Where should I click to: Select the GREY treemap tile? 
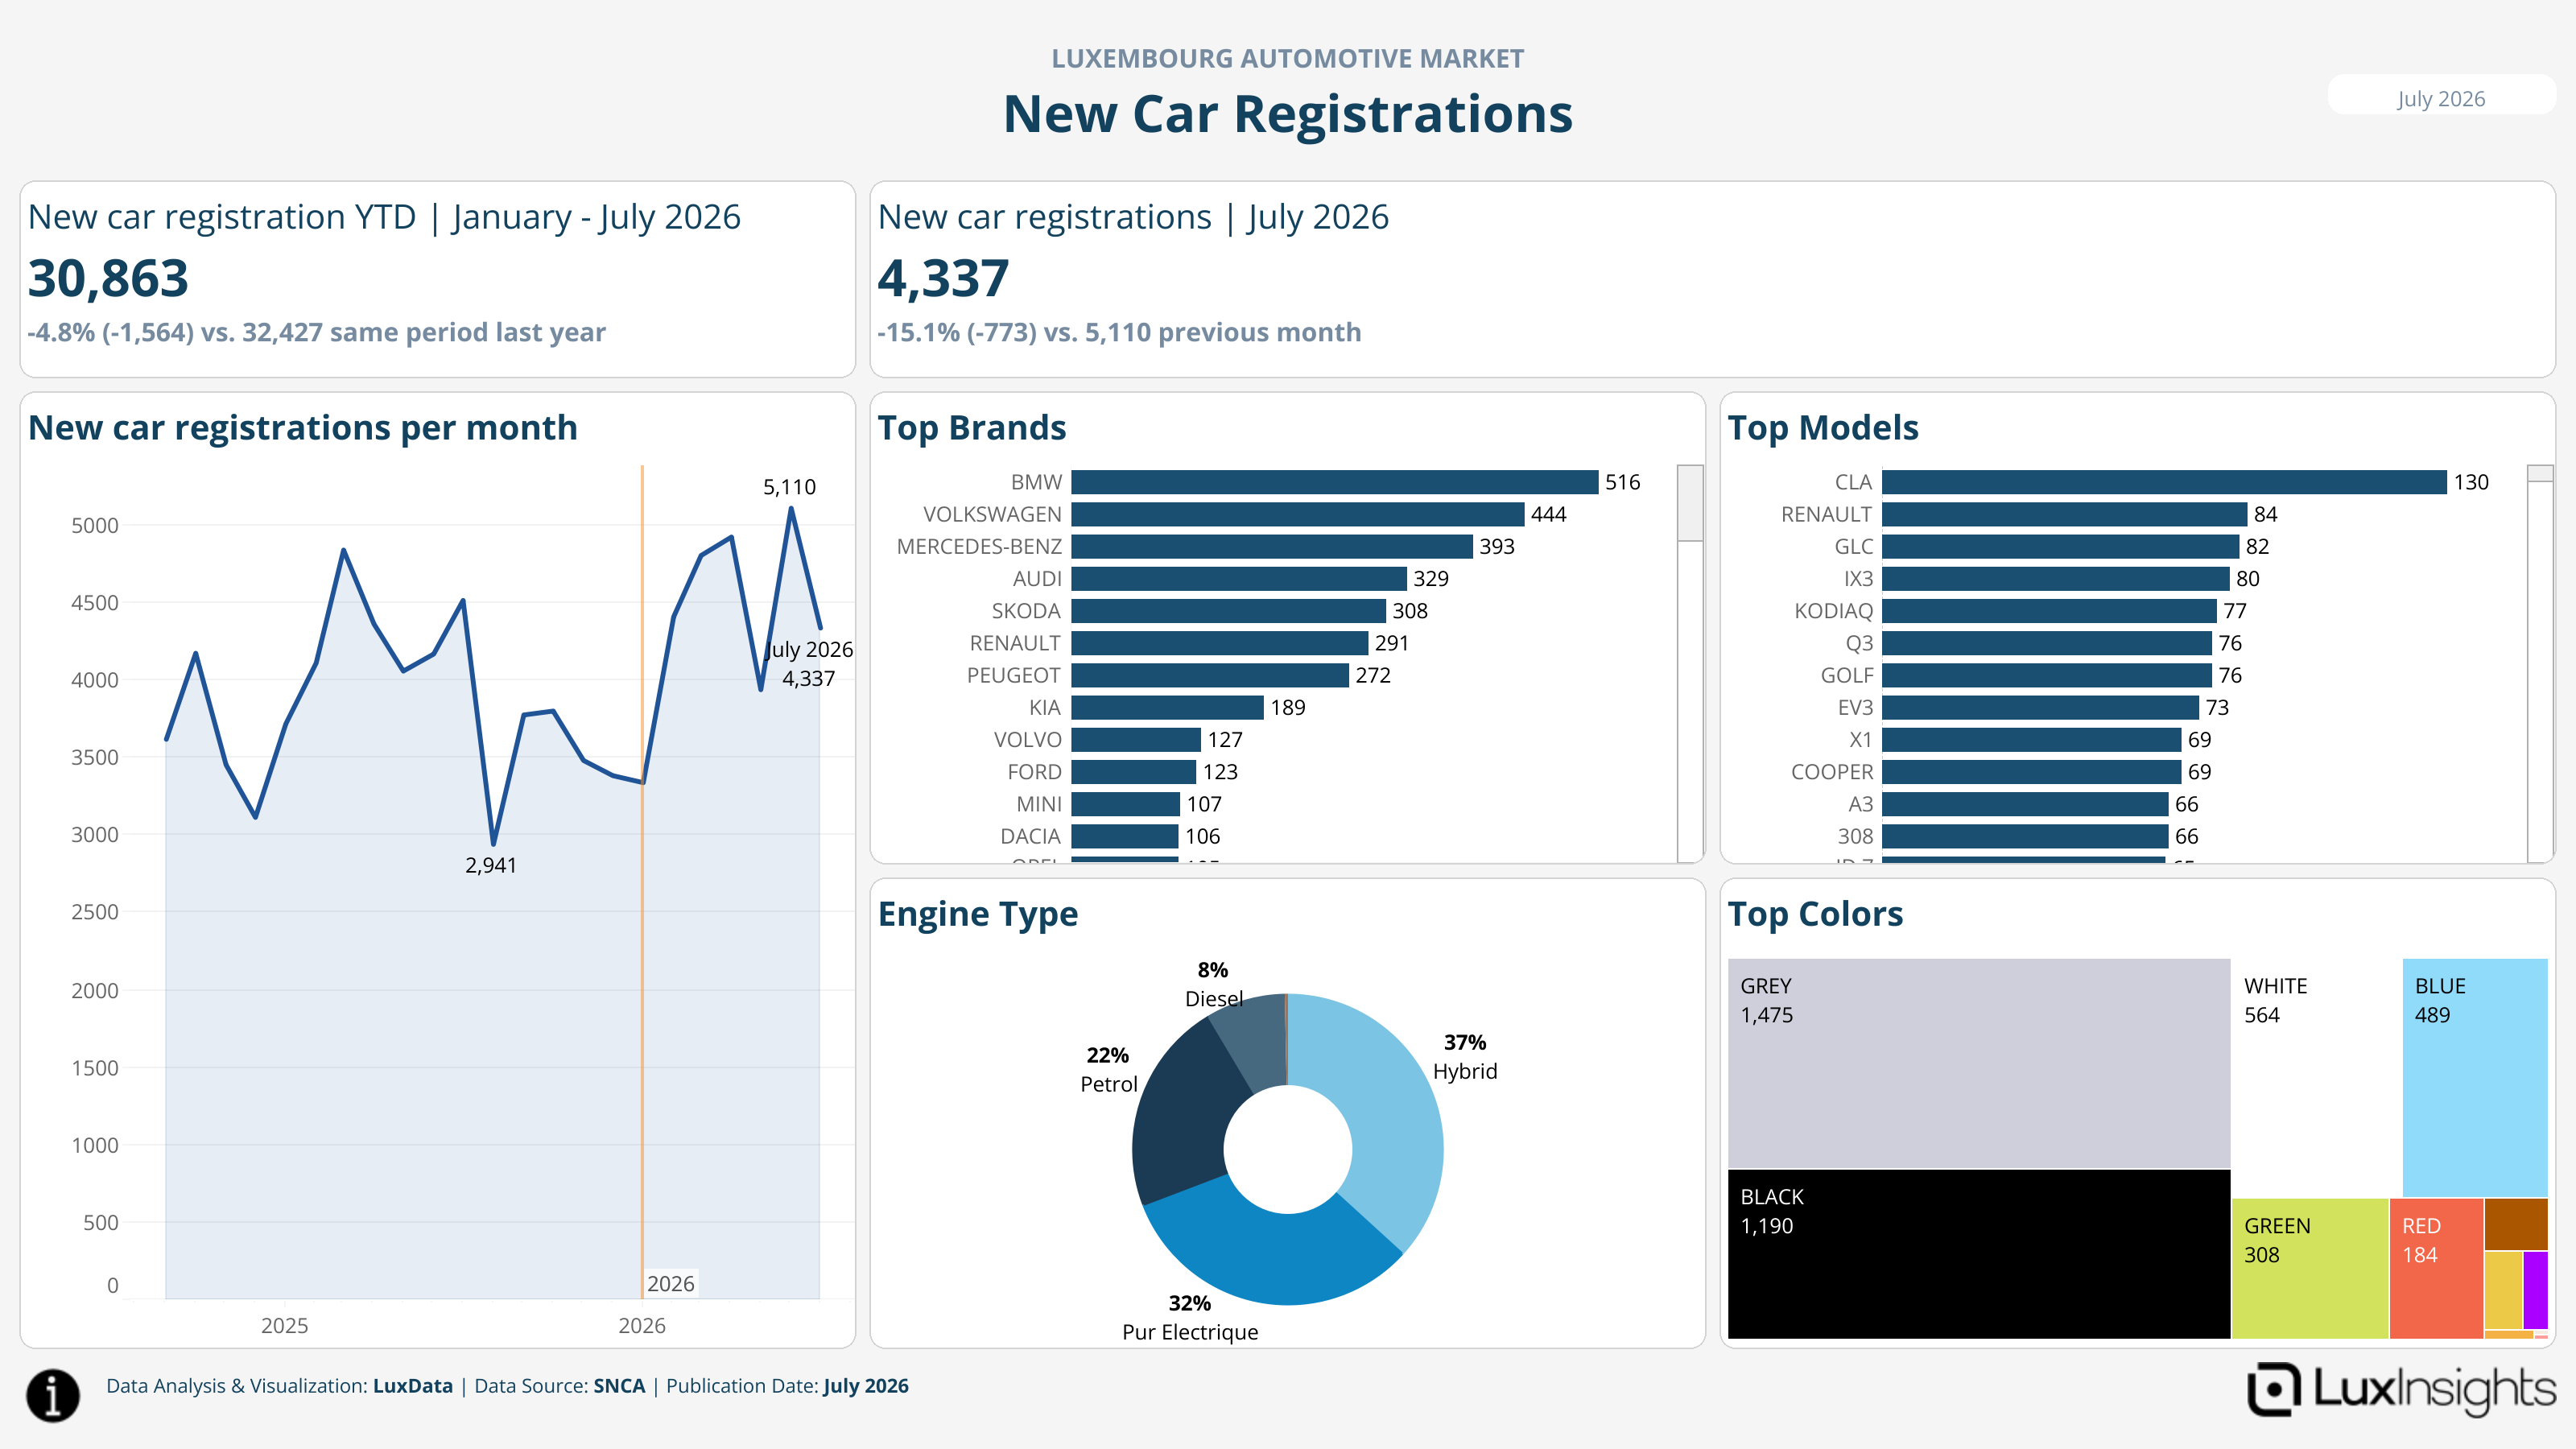[1979, 1063]
